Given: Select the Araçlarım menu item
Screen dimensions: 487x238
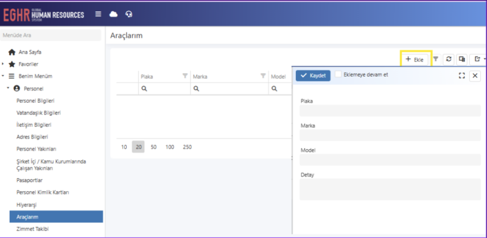Looking at the screenshot, I should click(56, 217).
